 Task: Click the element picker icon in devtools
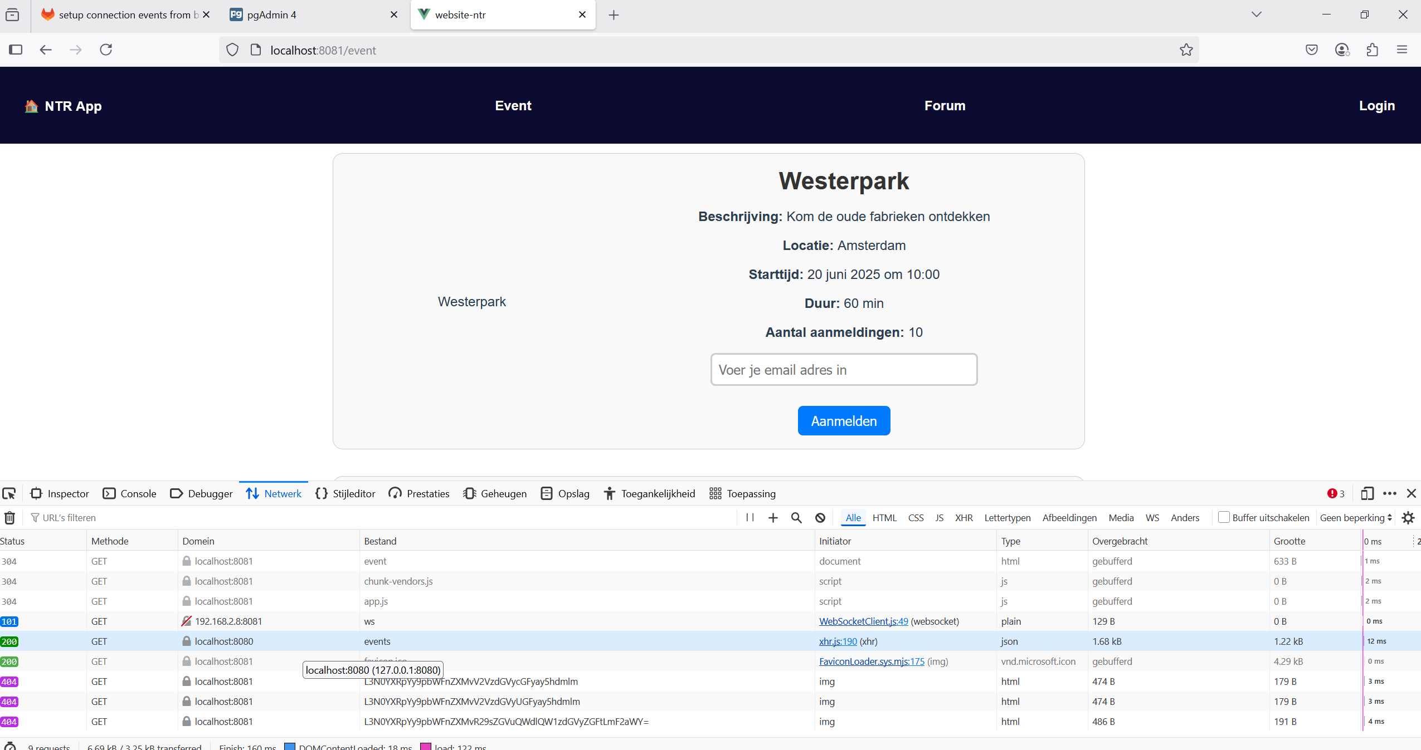[9, 493]
